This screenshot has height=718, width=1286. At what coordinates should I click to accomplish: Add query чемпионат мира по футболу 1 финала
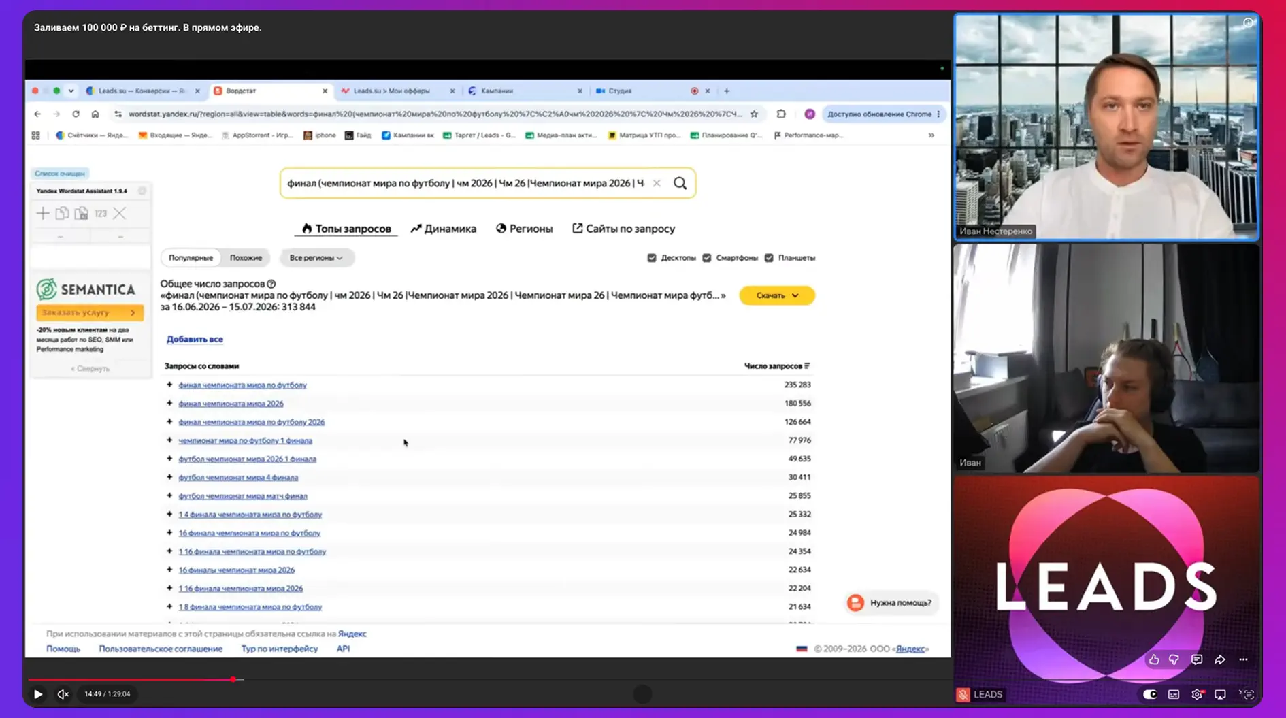point(169,440)
